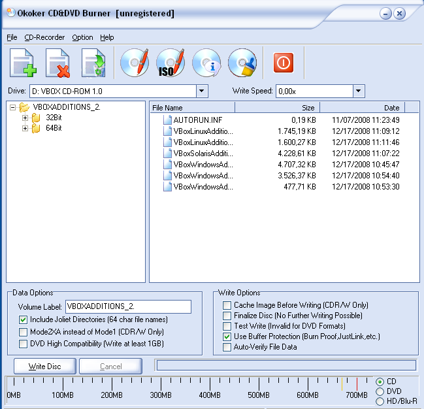Open the CD-Recorder menu
This screenshot has height=409, width=424.
click(44, 37)
